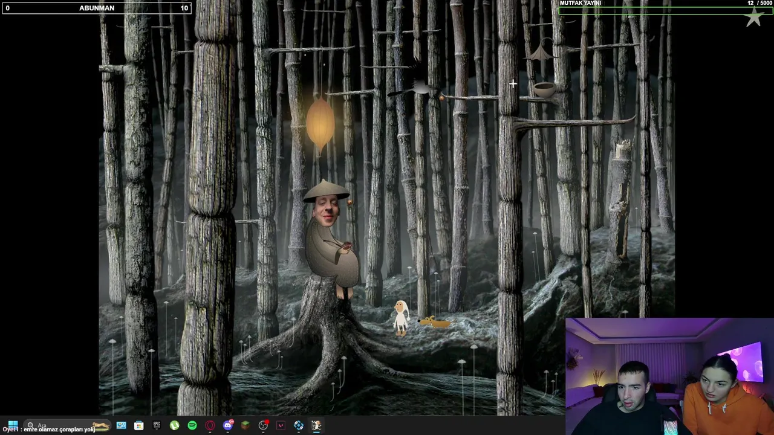Open Spotify from the taskbar

click(x=192, y=425)
